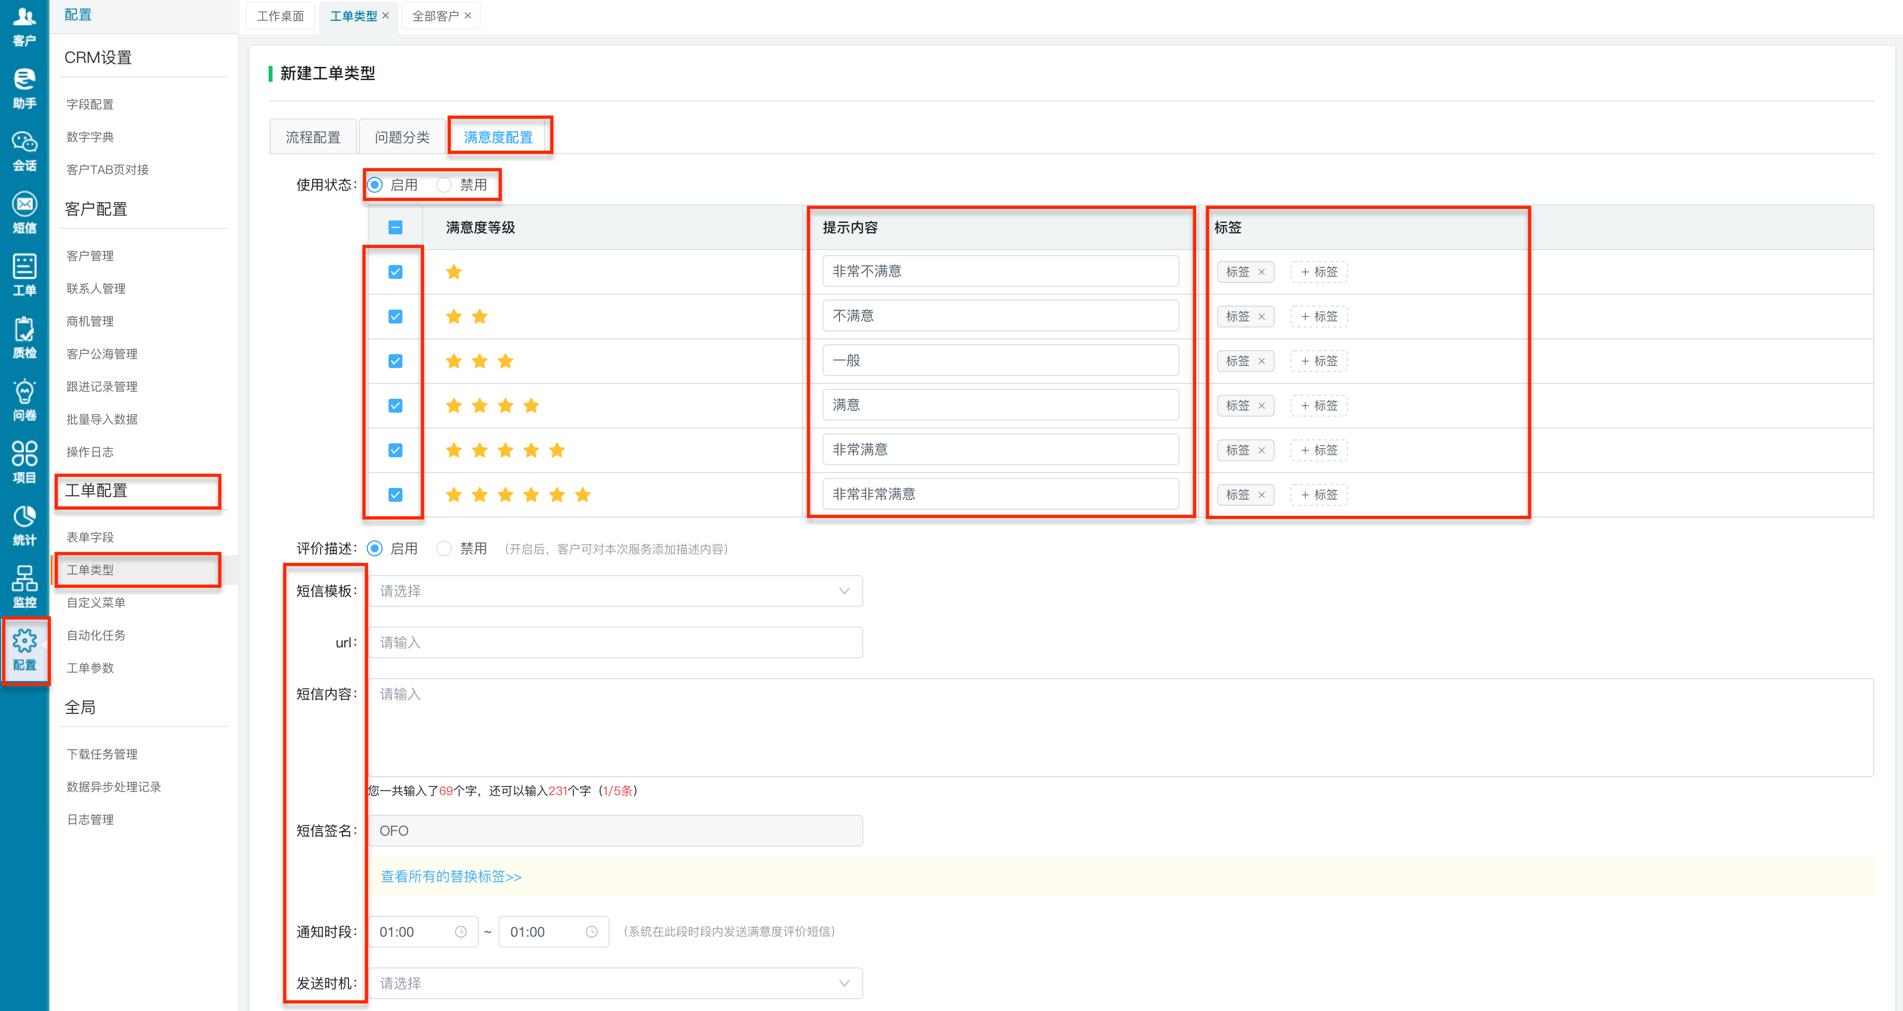Close the 工单类型 tab with its X
The image size is (1903, 1011).
(x=386, y=15)
